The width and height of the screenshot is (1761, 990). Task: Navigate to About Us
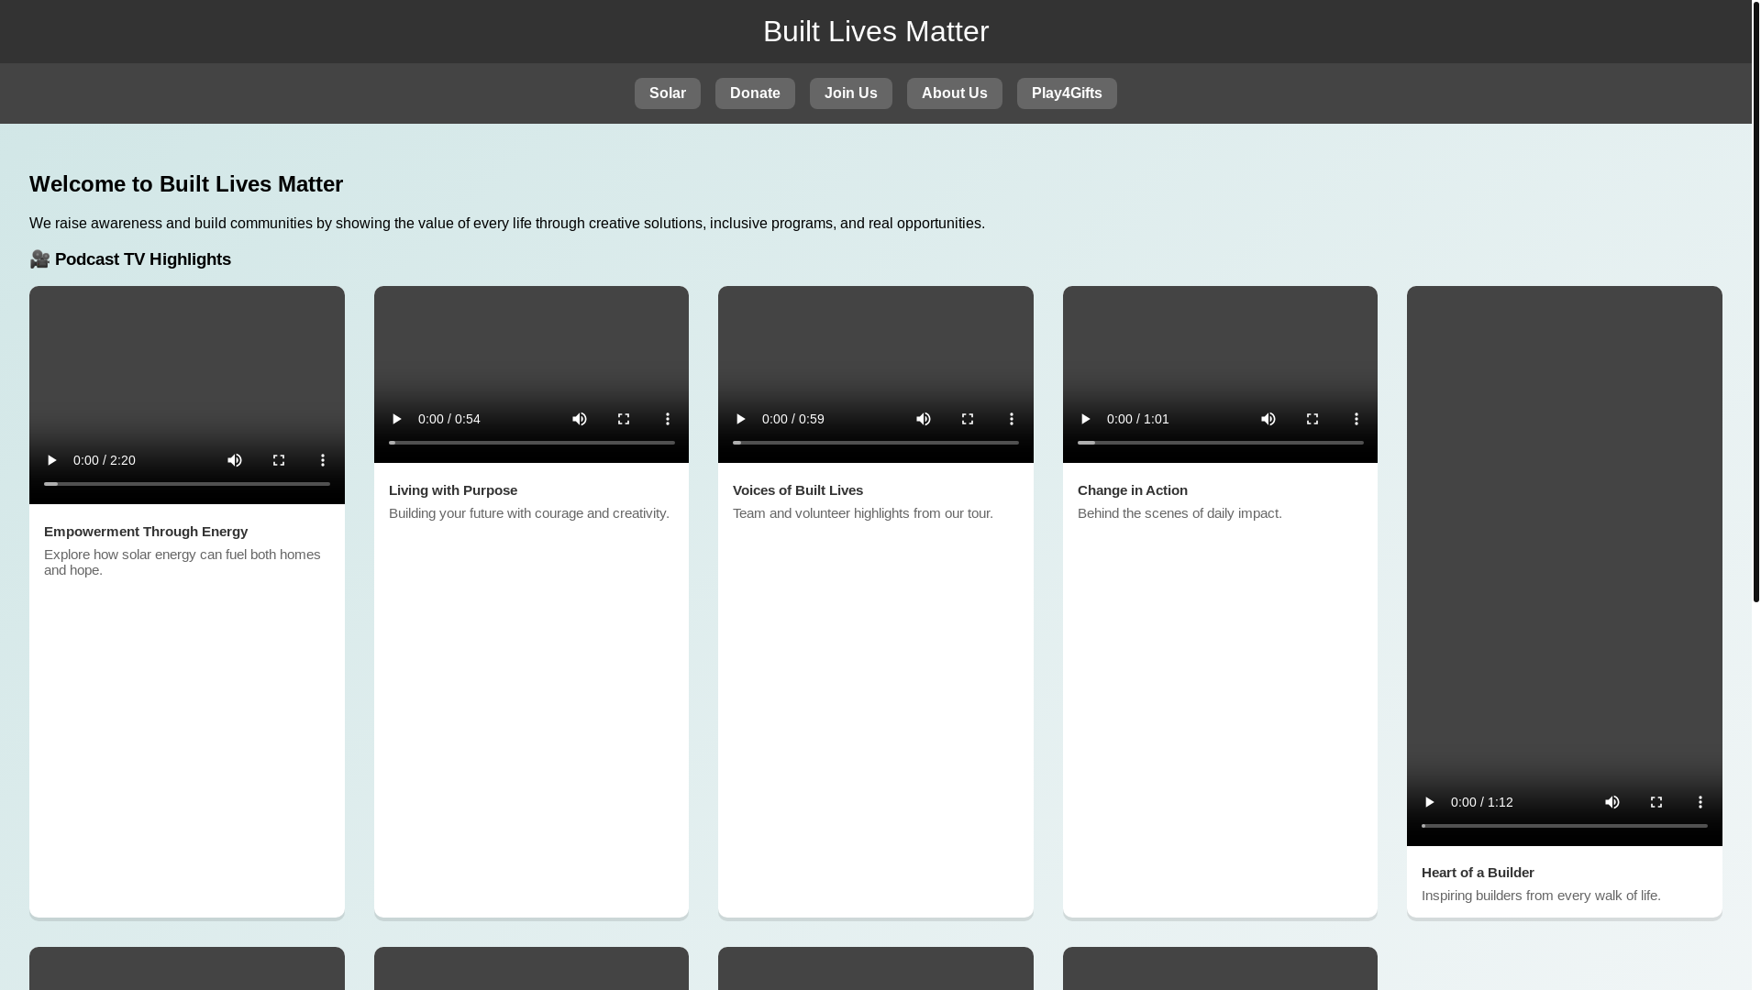click(x=955, y=93)
